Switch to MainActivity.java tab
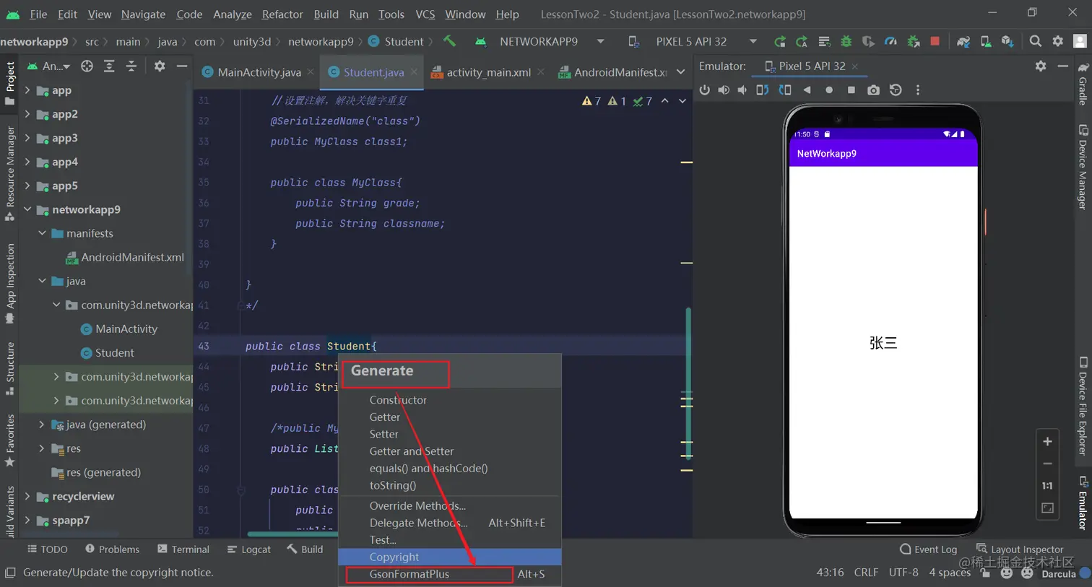The height and width of the screenshot is (587, 1092). 259,72
